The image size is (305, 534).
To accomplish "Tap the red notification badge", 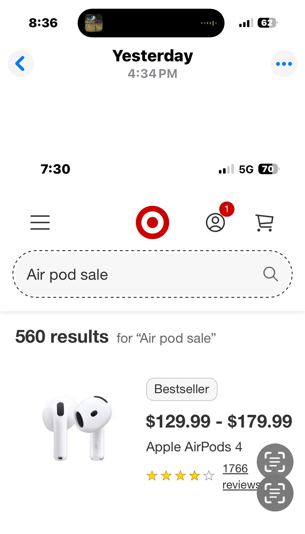I will [x=227, y=209].
